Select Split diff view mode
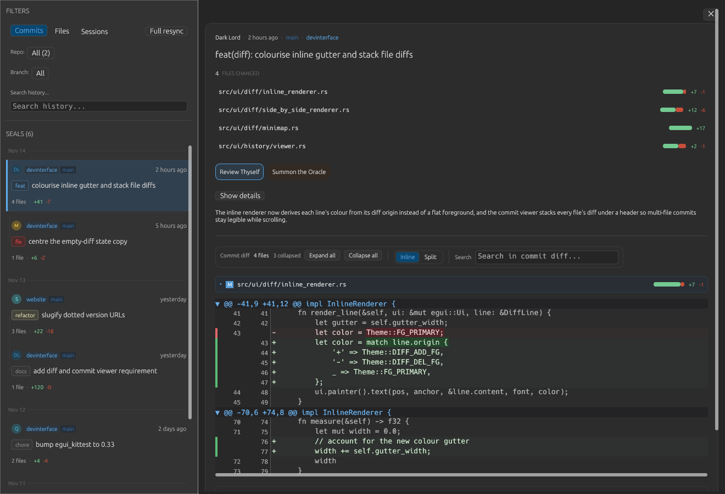The height and width of the screenshot is (494, 725). click(x=431, y=257)
